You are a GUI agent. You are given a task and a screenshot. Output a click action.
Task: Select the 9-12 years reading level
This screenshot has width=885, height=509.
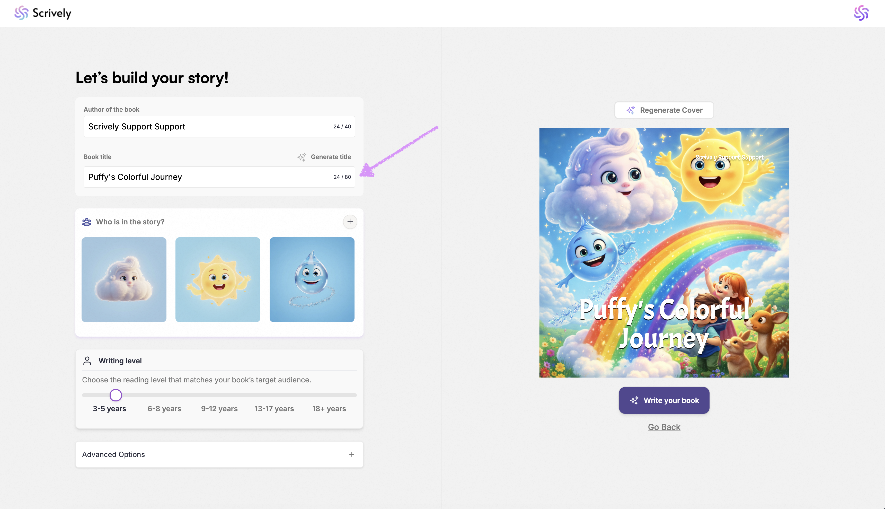(x=219, y=409)
